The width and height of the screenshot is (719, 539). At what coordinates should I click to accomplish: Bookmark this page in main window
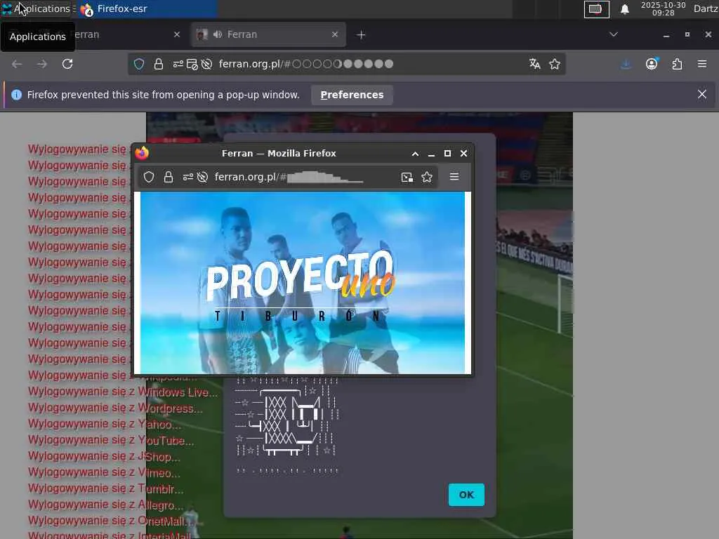[x=555, y=64]
